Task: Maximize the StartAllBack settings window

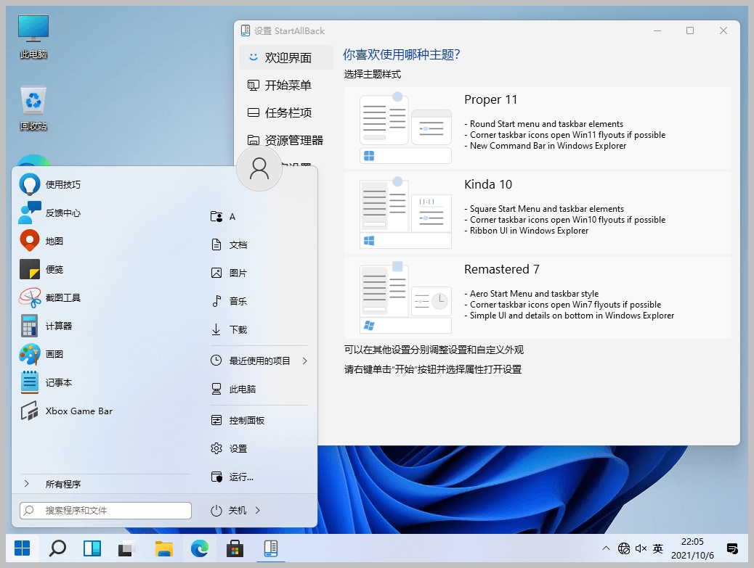Action: (x=690, y=30)
